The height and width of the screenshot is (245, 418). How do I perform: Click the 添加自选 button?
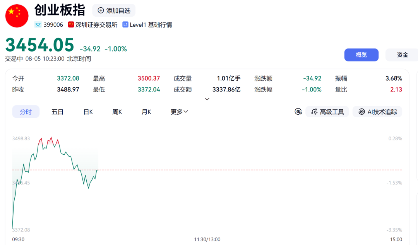[114, 10]
